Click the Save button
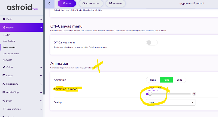The image size is (218, 117). tap(67, 4)
